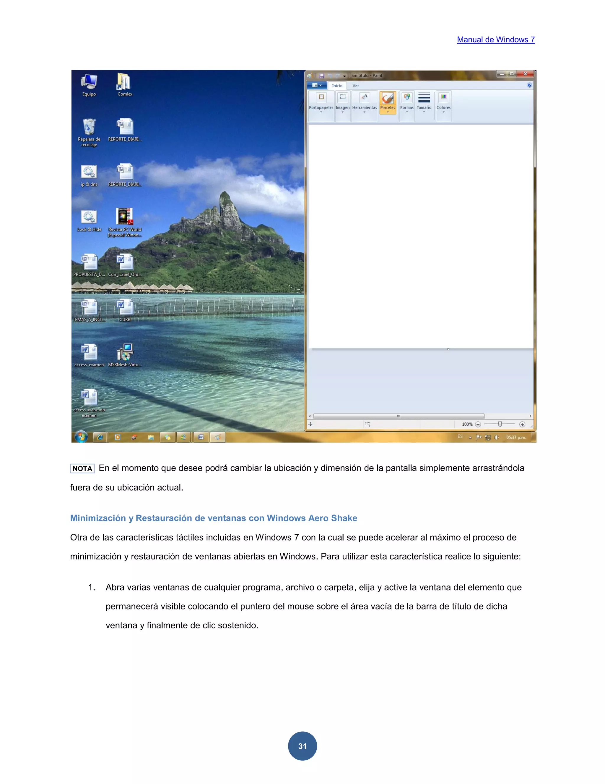Image resolution: width=605 pixels, height=784 pixels.
Task: Open the Paint application menu button
Action: point(317,86)
